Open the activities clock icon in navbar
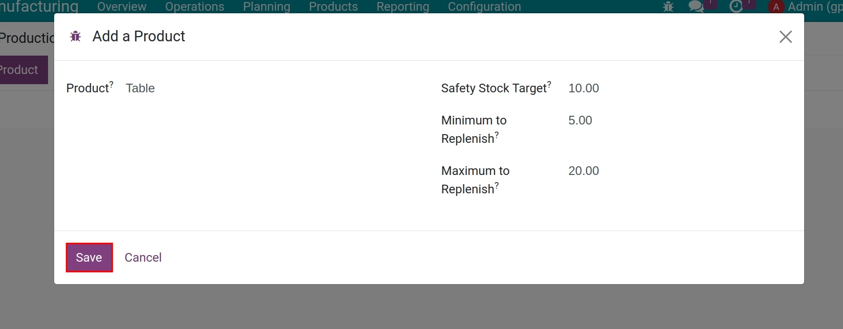Image resolution: width=843 pixels, height=329 pixels. click(x=736, y=7)
